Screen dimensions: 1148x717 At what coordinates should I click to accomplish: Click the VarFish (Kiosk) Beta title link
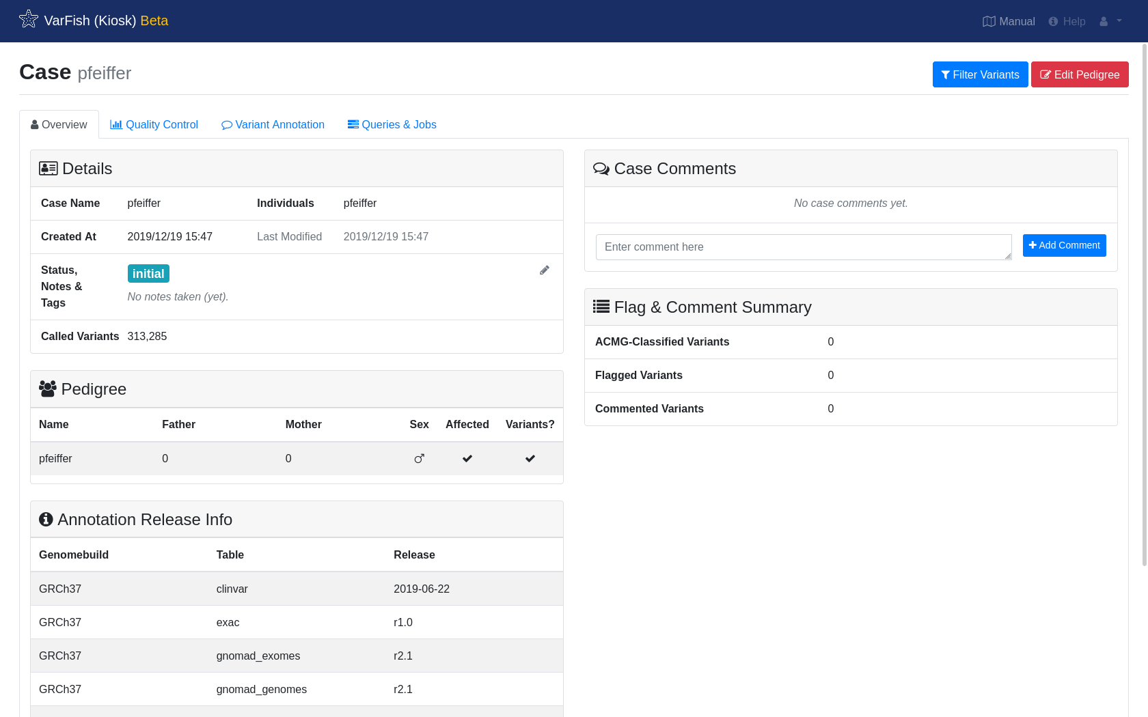click(x=106, y=20)
